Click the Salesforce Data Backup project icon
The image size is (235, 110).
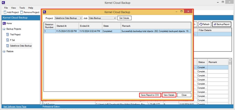(x=8, y=46)
